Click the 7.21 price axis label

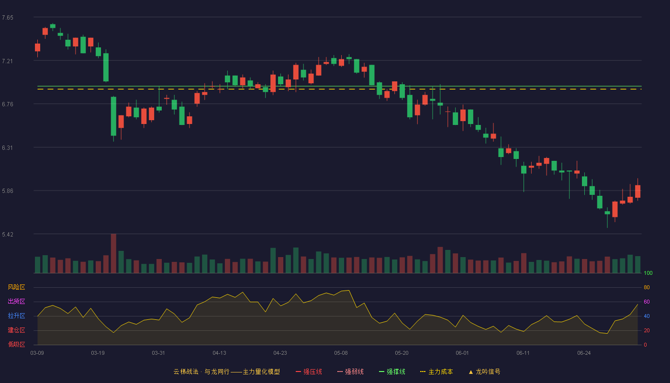pyautogui.click(x=8, y=61)
